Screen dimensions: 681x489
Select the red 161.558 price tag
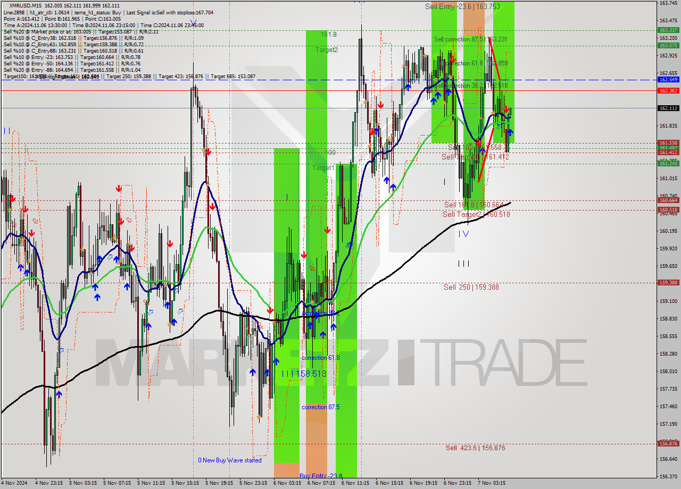pyautogui.click(x=668, y=142)
